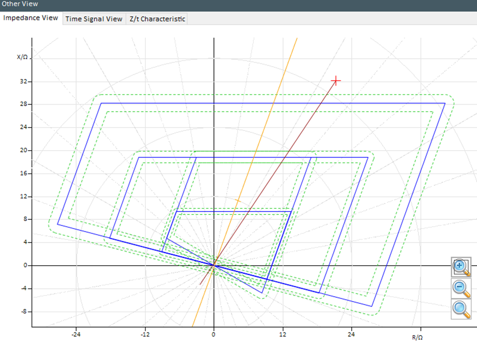Click the 24 tick label on R axis
The width and height of the screenshot is (477, 342).
click(351, 334)
